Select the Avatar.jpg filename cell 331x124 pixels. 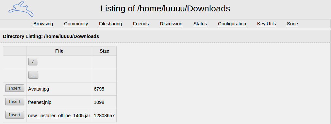[x=59, y=89]
